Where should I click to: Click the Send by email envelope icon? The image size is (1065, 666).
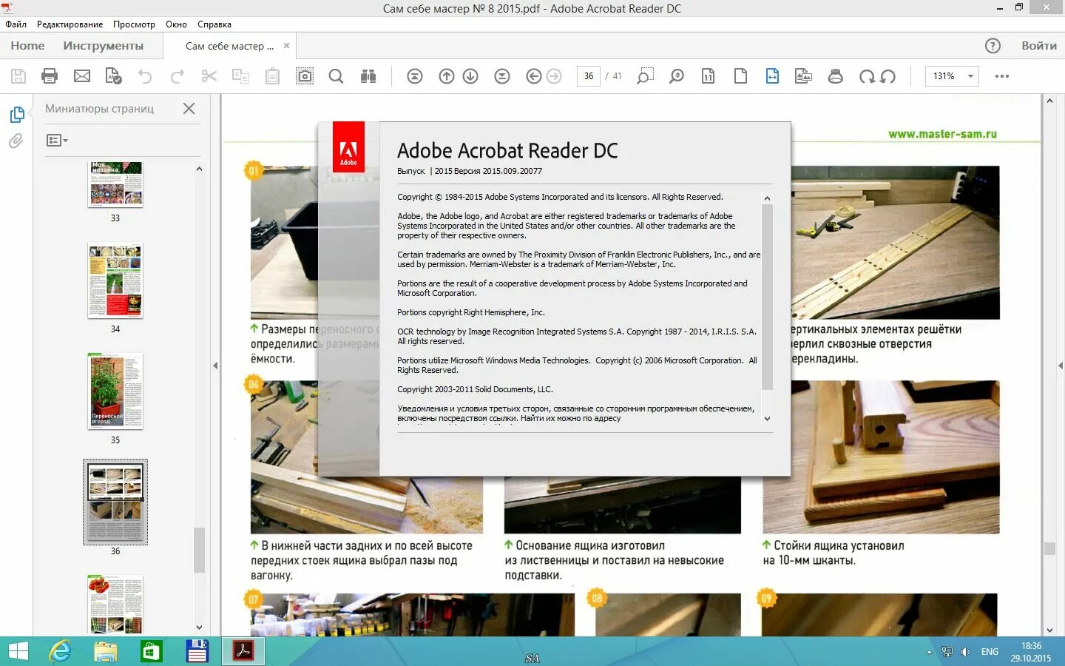pos(82,76)
